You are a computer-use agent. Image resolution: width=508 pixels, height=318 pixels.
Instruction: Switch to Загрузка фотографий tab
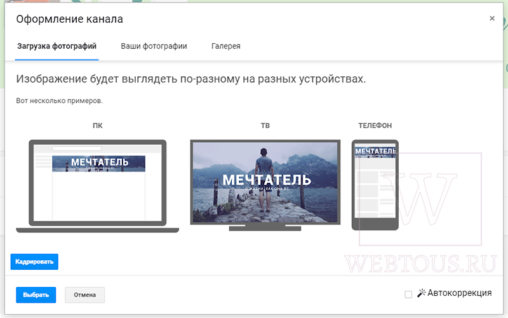57,46
